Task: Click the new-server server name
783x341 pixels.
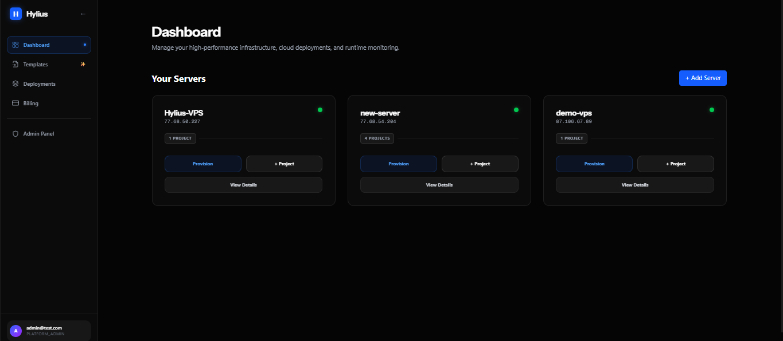Action: point(380,113)
